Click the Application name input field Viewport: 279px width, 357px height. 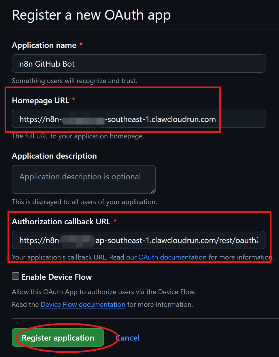pos(138,64)
